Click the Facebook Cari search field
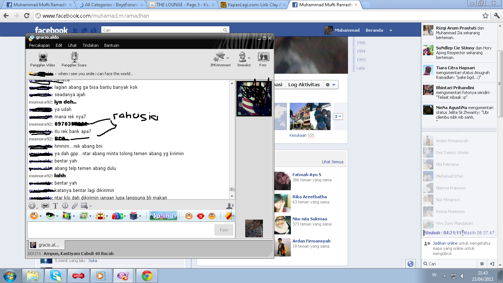The width and height of the screenshot is (503, 283). [161, 30]
